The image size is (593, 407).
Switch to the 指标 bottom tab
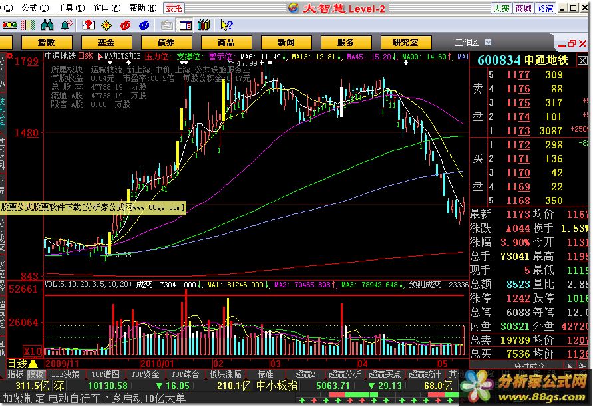pyautogui.click(x=15, y=374)
